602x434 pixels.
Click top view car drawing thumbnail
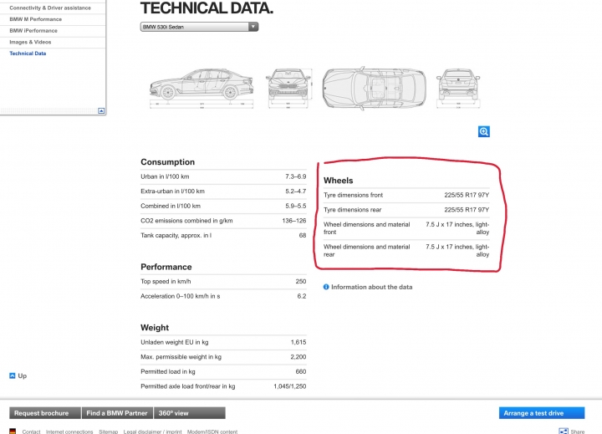click(375, 89)
